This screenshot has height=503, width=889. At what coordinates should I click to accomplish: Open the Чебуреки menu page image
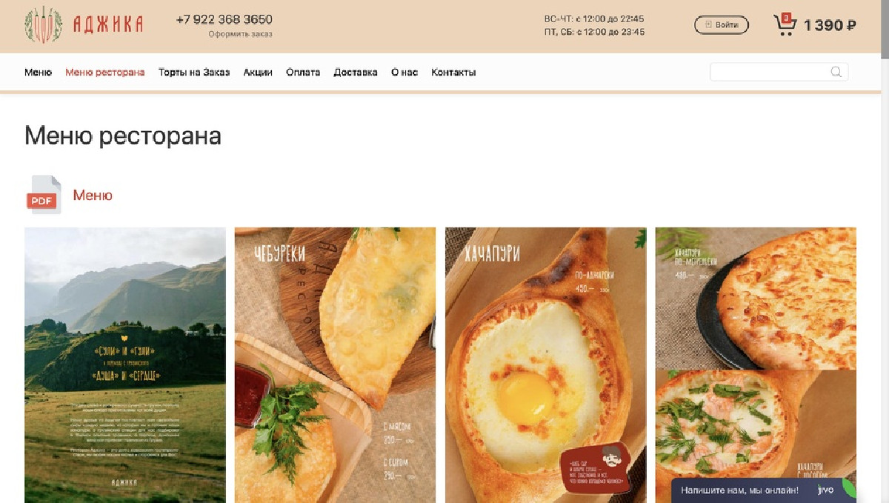click(335, 365)
